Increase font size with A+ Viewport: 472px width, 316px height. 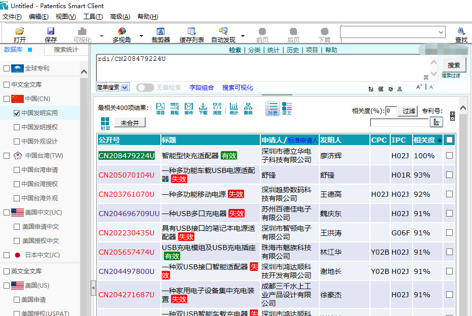pyautogui.click(x=419, y=87)
